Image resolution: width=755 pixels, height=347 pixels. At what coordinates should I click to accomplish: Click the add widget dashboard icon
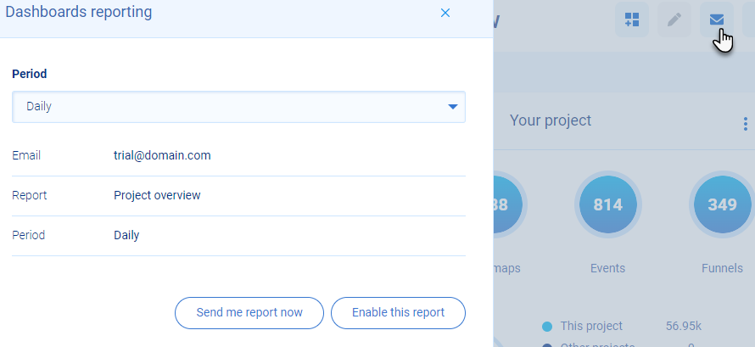pos(632,20)
